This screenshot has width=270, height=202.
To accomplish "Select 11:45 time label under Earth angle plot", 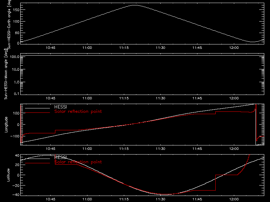I will tap(197, 48).
